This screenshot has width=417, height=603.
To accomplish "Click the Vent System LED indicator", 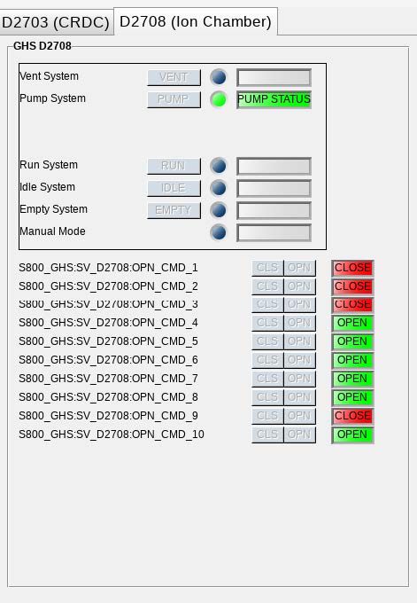I will [219, 77].
